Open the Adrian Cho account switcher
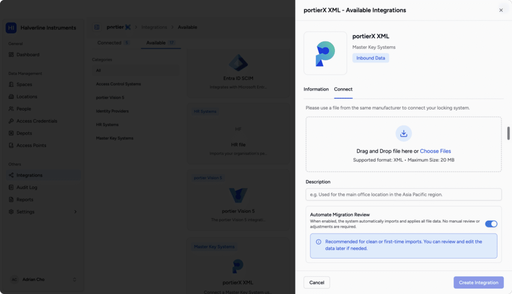 point(44,279)
